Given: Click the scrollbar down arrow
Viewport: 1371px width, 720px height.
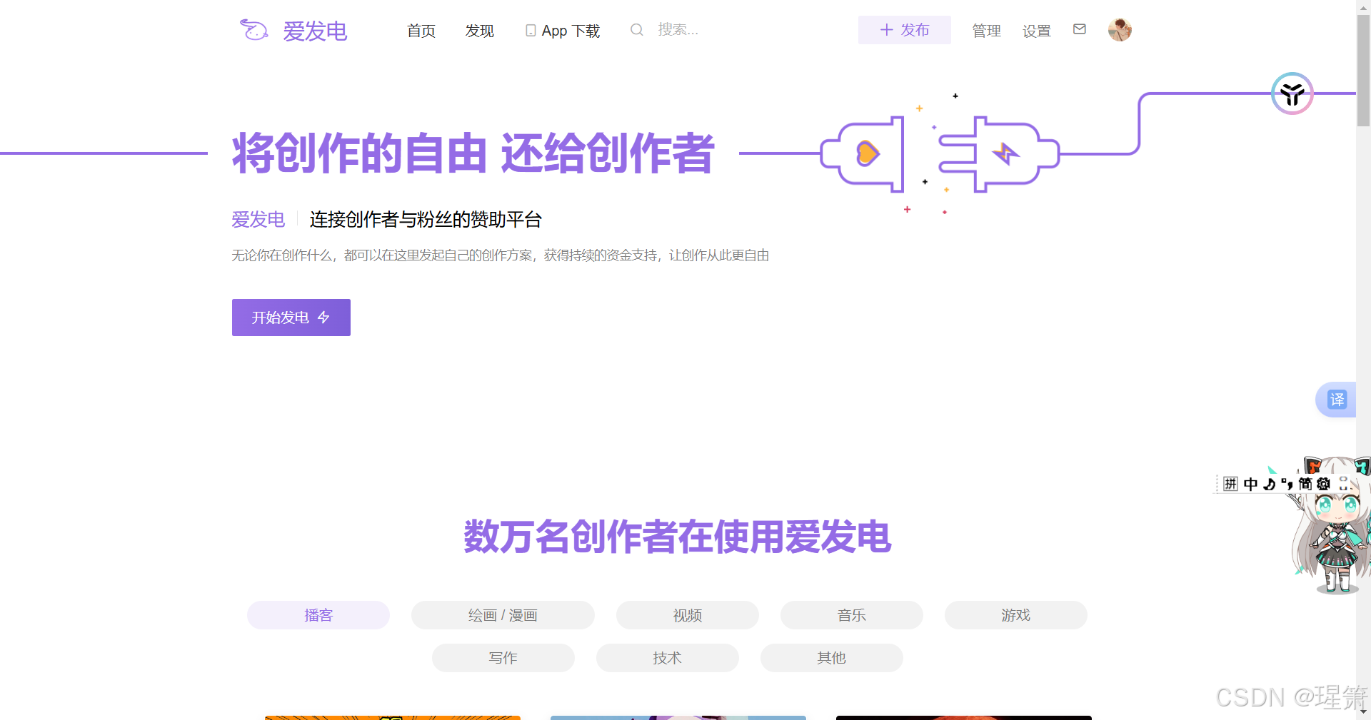Looking at the screenshot, I should pyautogui.click(x=1363, y=711).
